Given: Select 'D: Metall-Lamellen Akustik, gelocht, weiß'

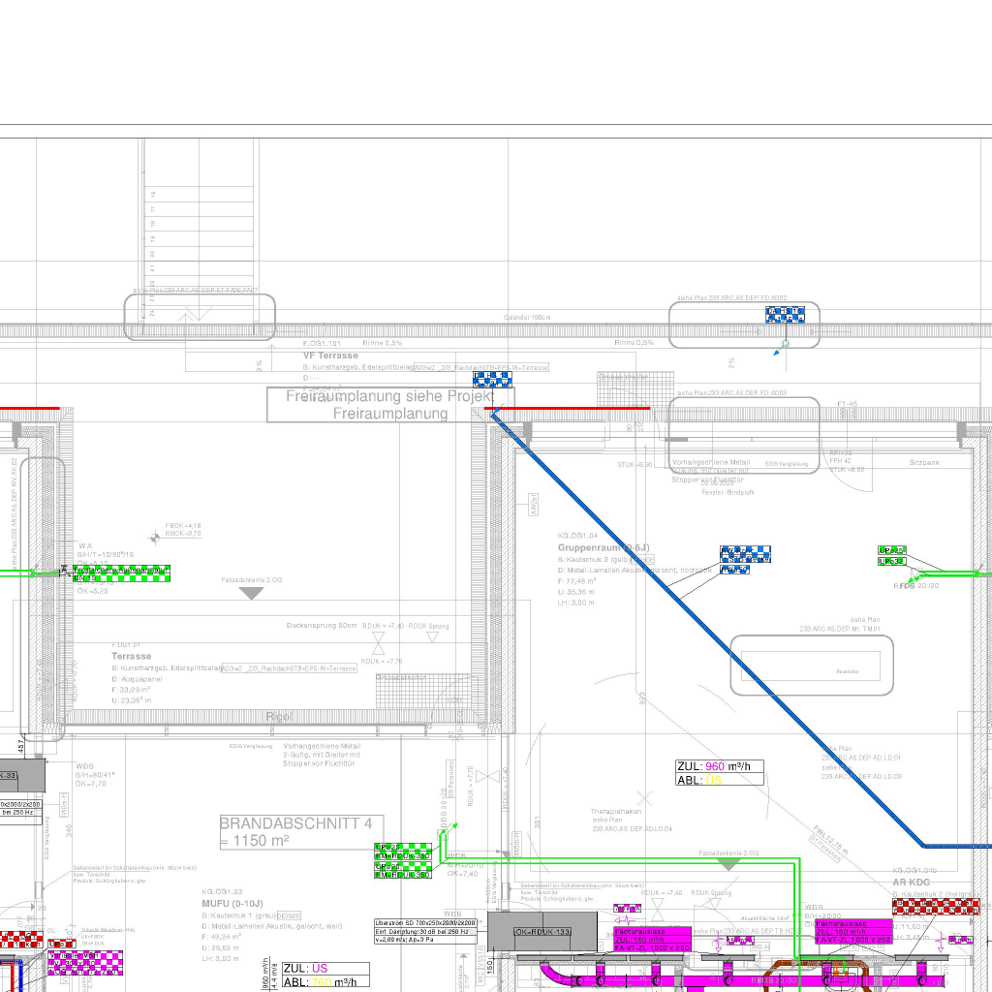Looking at the screenshot, I should tap(272, 925).
